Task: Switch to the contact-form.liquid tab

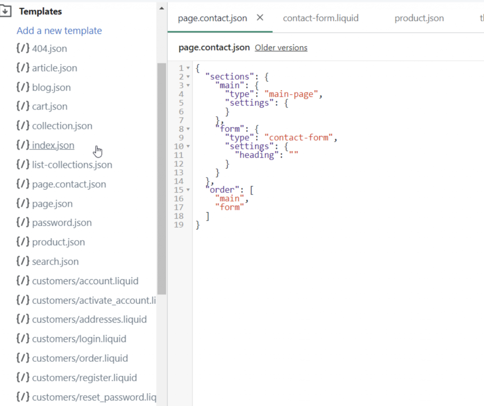Action: (x=320, y=18)
